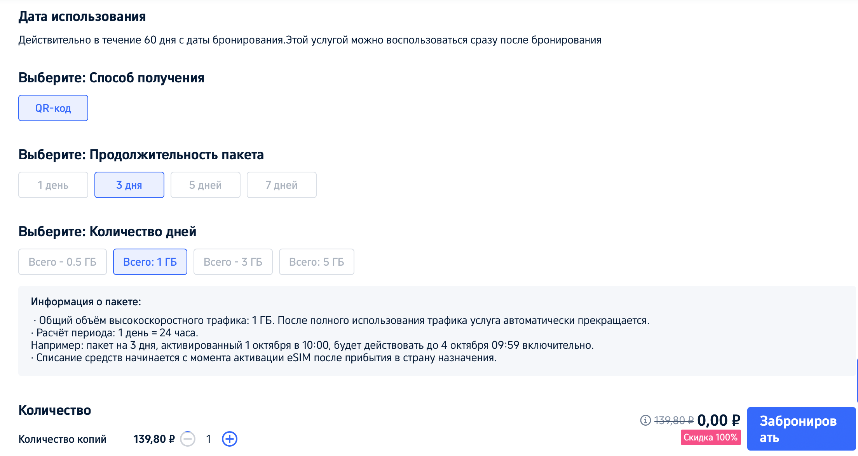Choose 1 день package duration
The height and width of the screenshot is (456, 858).
(x=53, y=185)
